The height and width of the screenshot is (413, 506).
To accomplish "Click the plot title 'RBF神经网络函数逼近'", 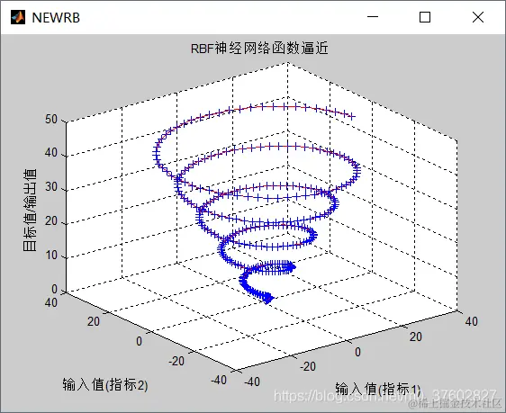I will pos(259,49).
